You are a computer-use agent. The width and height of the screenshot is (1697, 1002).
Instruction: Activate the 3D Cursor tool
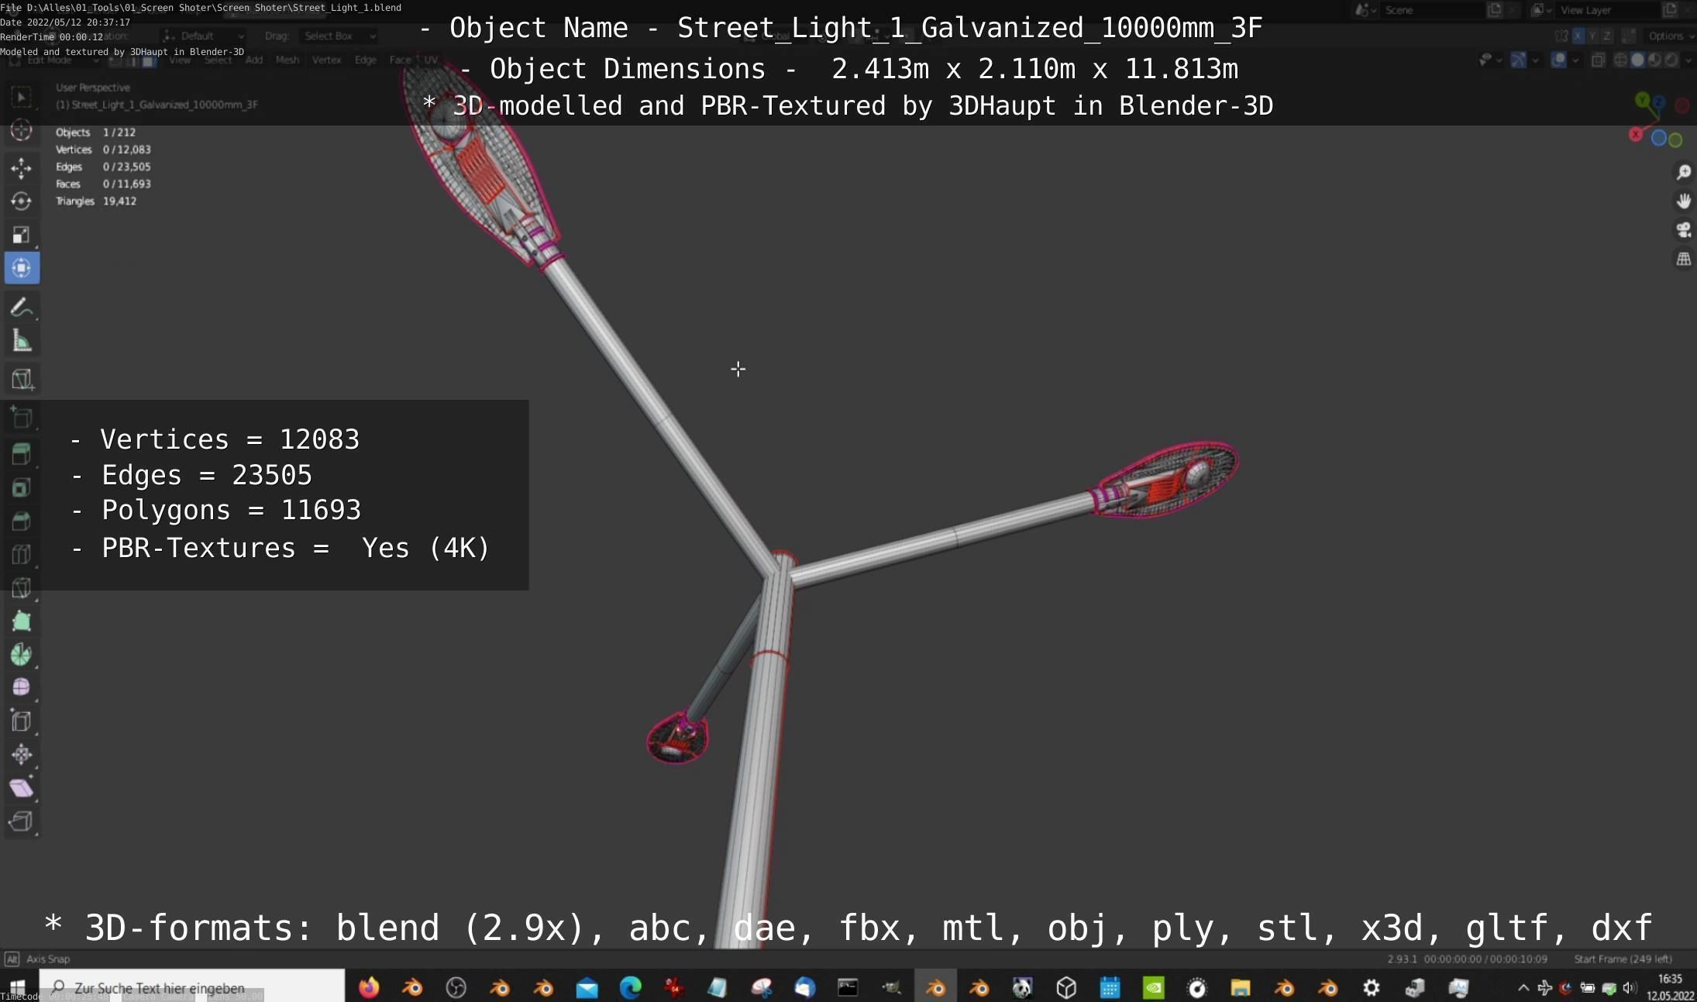22,130
